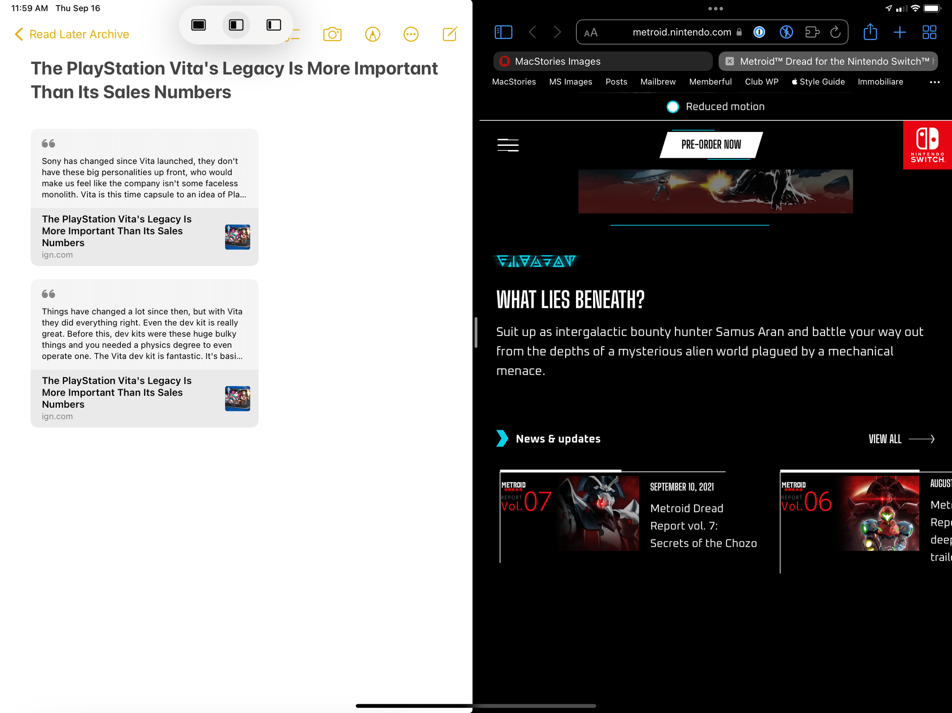Open the Immobiliare bookmark
This screenshot has width=952, height=713.
pos(880,82)
